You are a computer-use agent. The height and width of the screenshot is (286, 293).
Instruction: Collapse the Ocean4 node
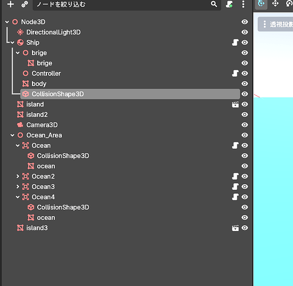tap(18, 197)
